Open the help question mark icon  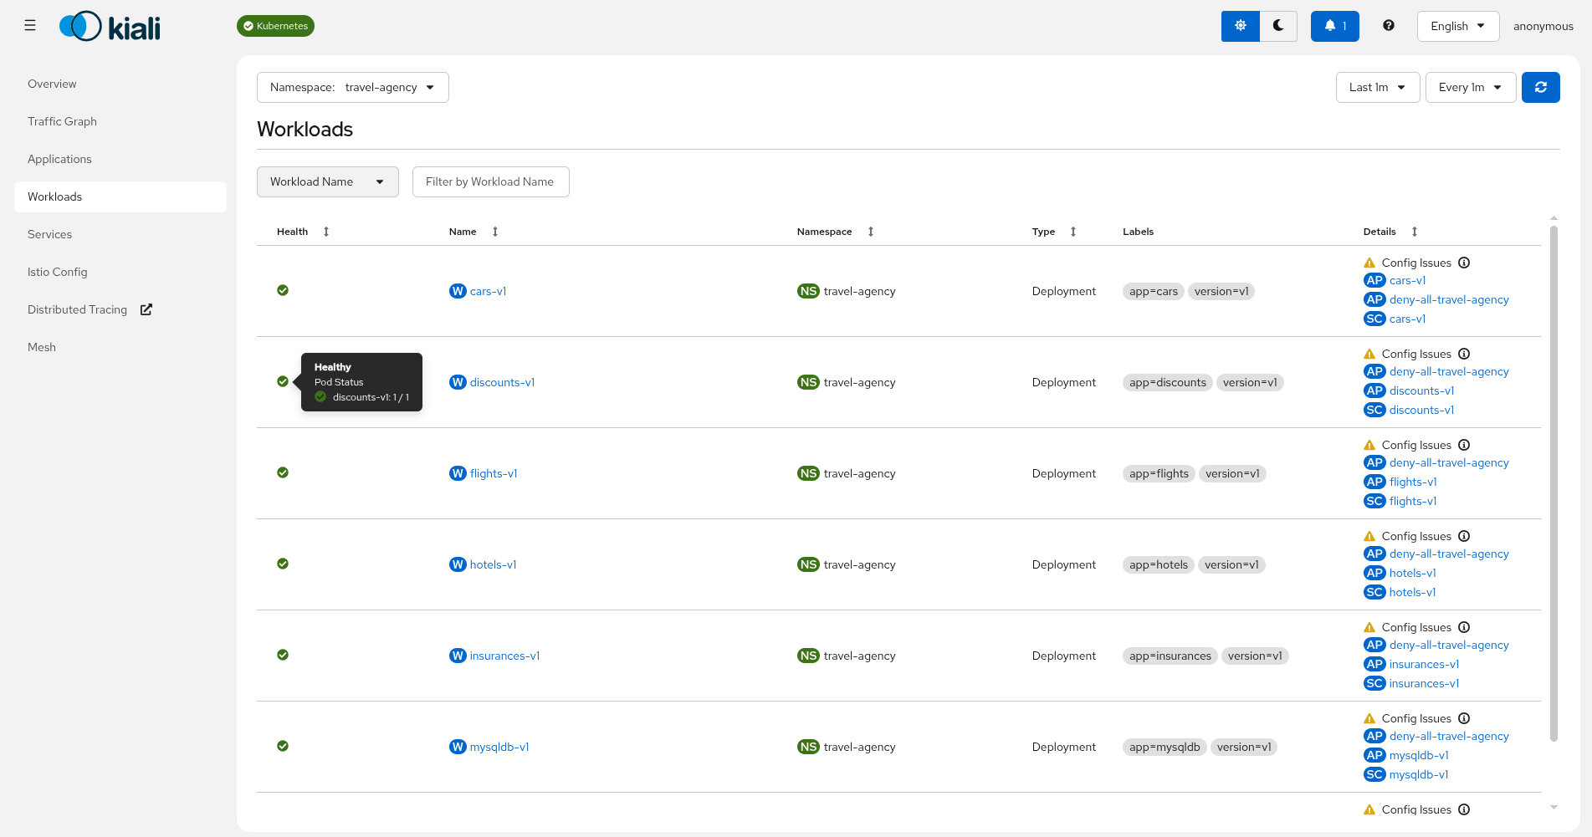pos(1389,26)
